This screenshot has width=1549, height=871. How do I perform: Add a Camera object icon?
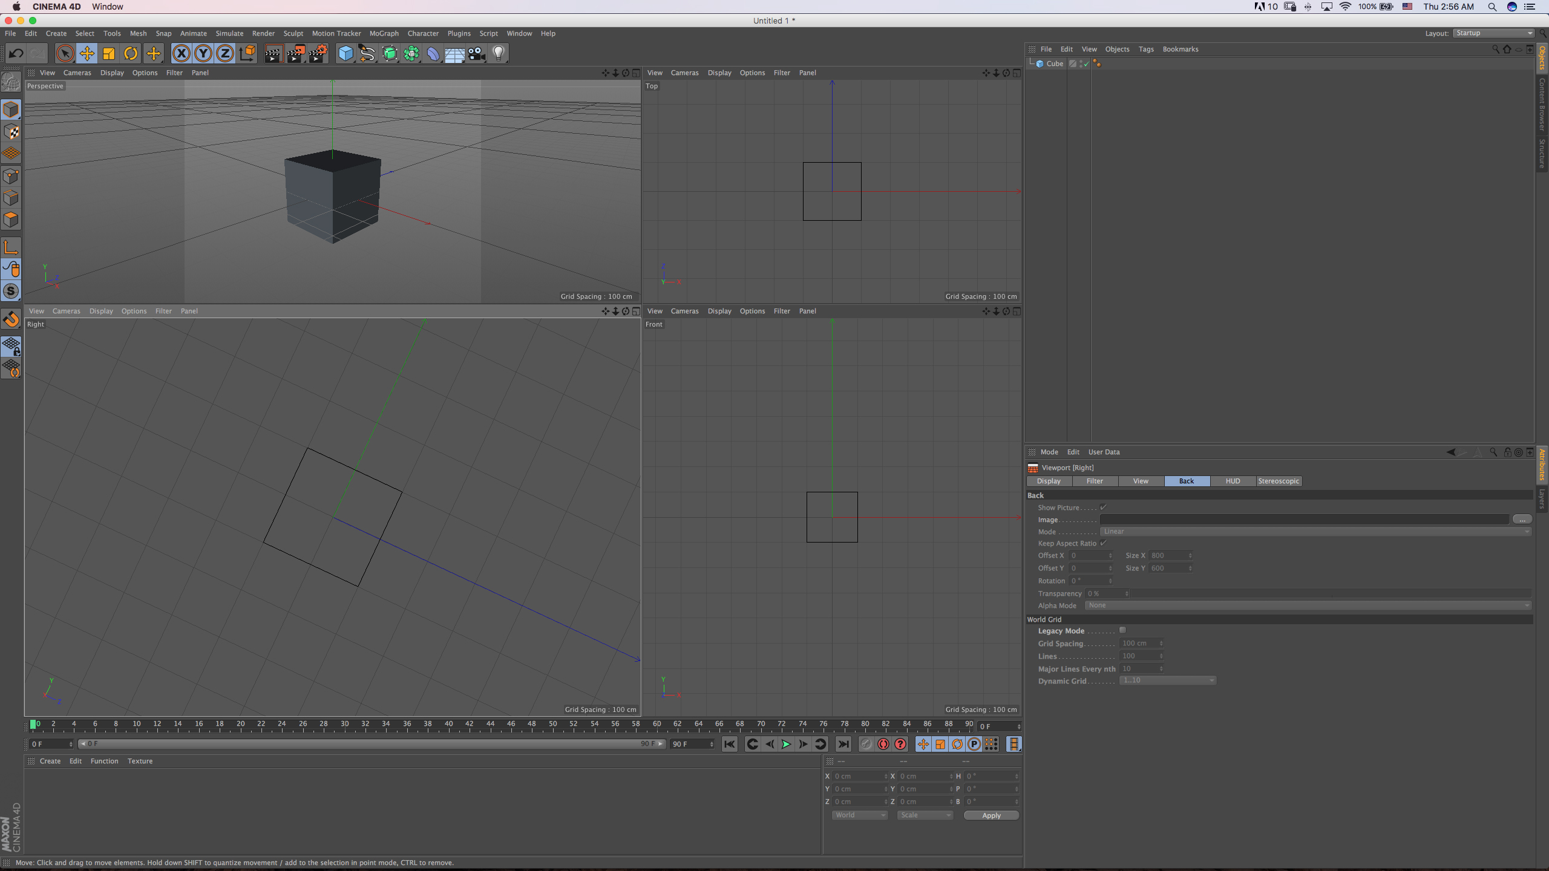coord(477,53)
